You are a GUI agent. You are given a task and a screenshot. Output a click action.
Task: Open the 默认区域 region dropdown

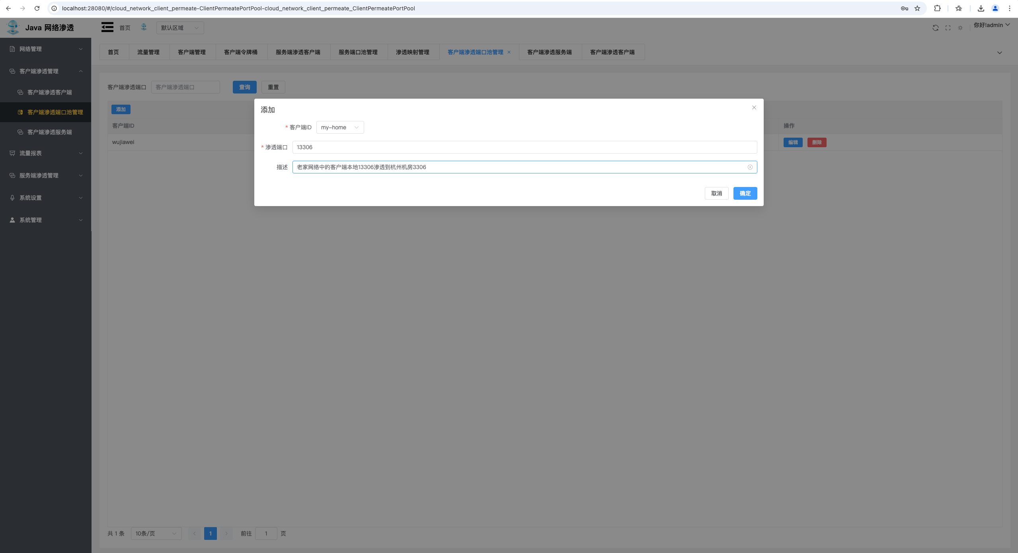tap(180, 28)
